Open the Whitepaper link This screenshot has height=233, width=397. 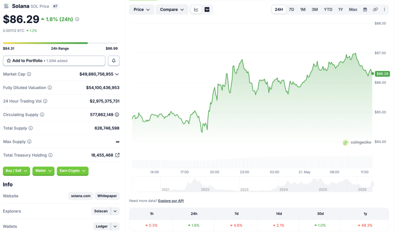click(107, 196)
